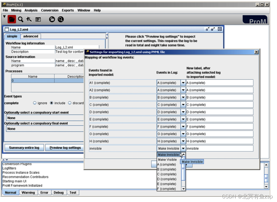Image resolution: width=277 pixels, height=202 pixels.
Task: Click the round folder icon in toolbar
Action: coord(52,19)
